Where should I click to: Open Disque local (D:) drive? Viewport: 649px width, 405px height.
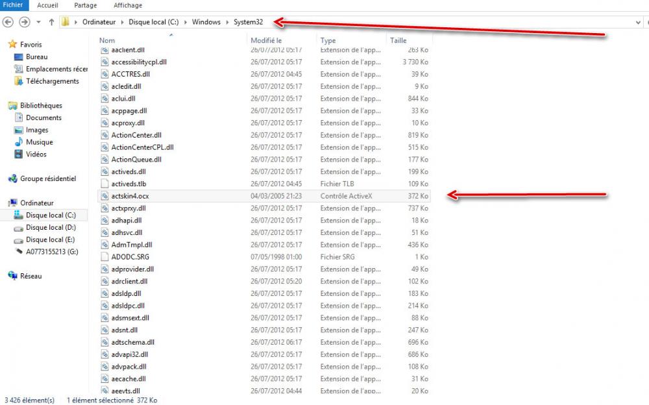(x=51, y=227)
